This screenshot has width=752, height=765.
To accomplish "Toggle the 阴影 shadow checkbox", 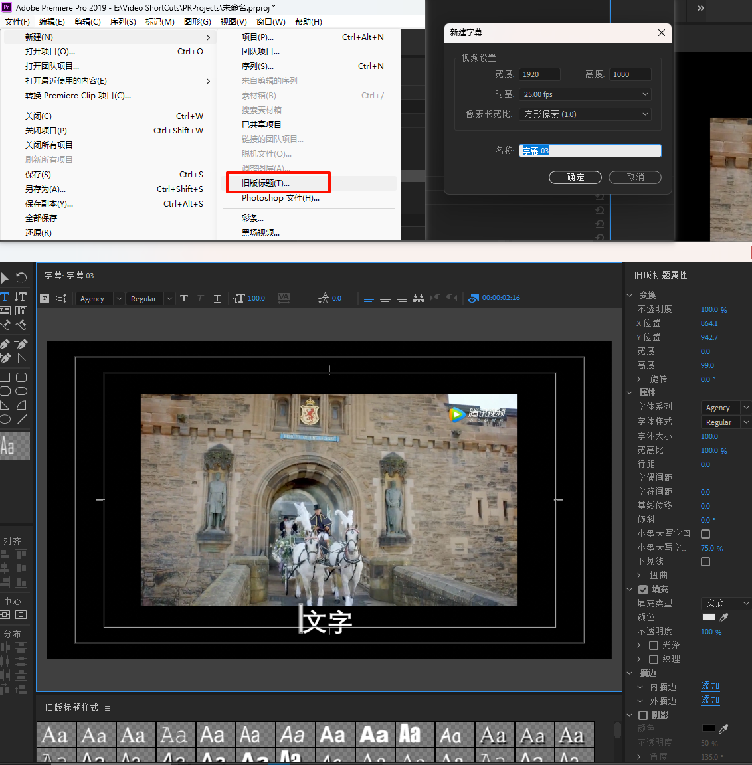I will (643, 715).
